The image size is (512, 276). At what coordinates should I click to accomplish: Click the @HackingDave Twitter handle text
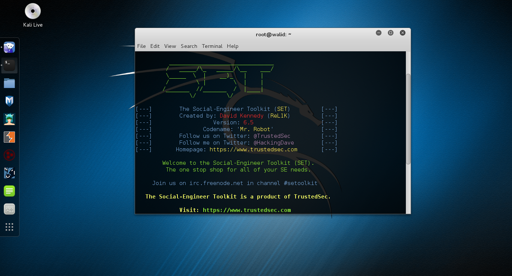pos(274,143)
